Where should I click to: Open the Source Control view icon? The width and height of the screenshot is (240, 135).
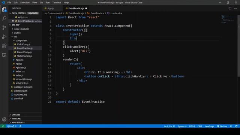click(x=4, y=27)
